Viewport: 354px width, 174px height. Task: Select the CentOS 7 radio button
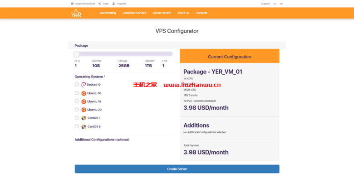(x=77, y=118)
